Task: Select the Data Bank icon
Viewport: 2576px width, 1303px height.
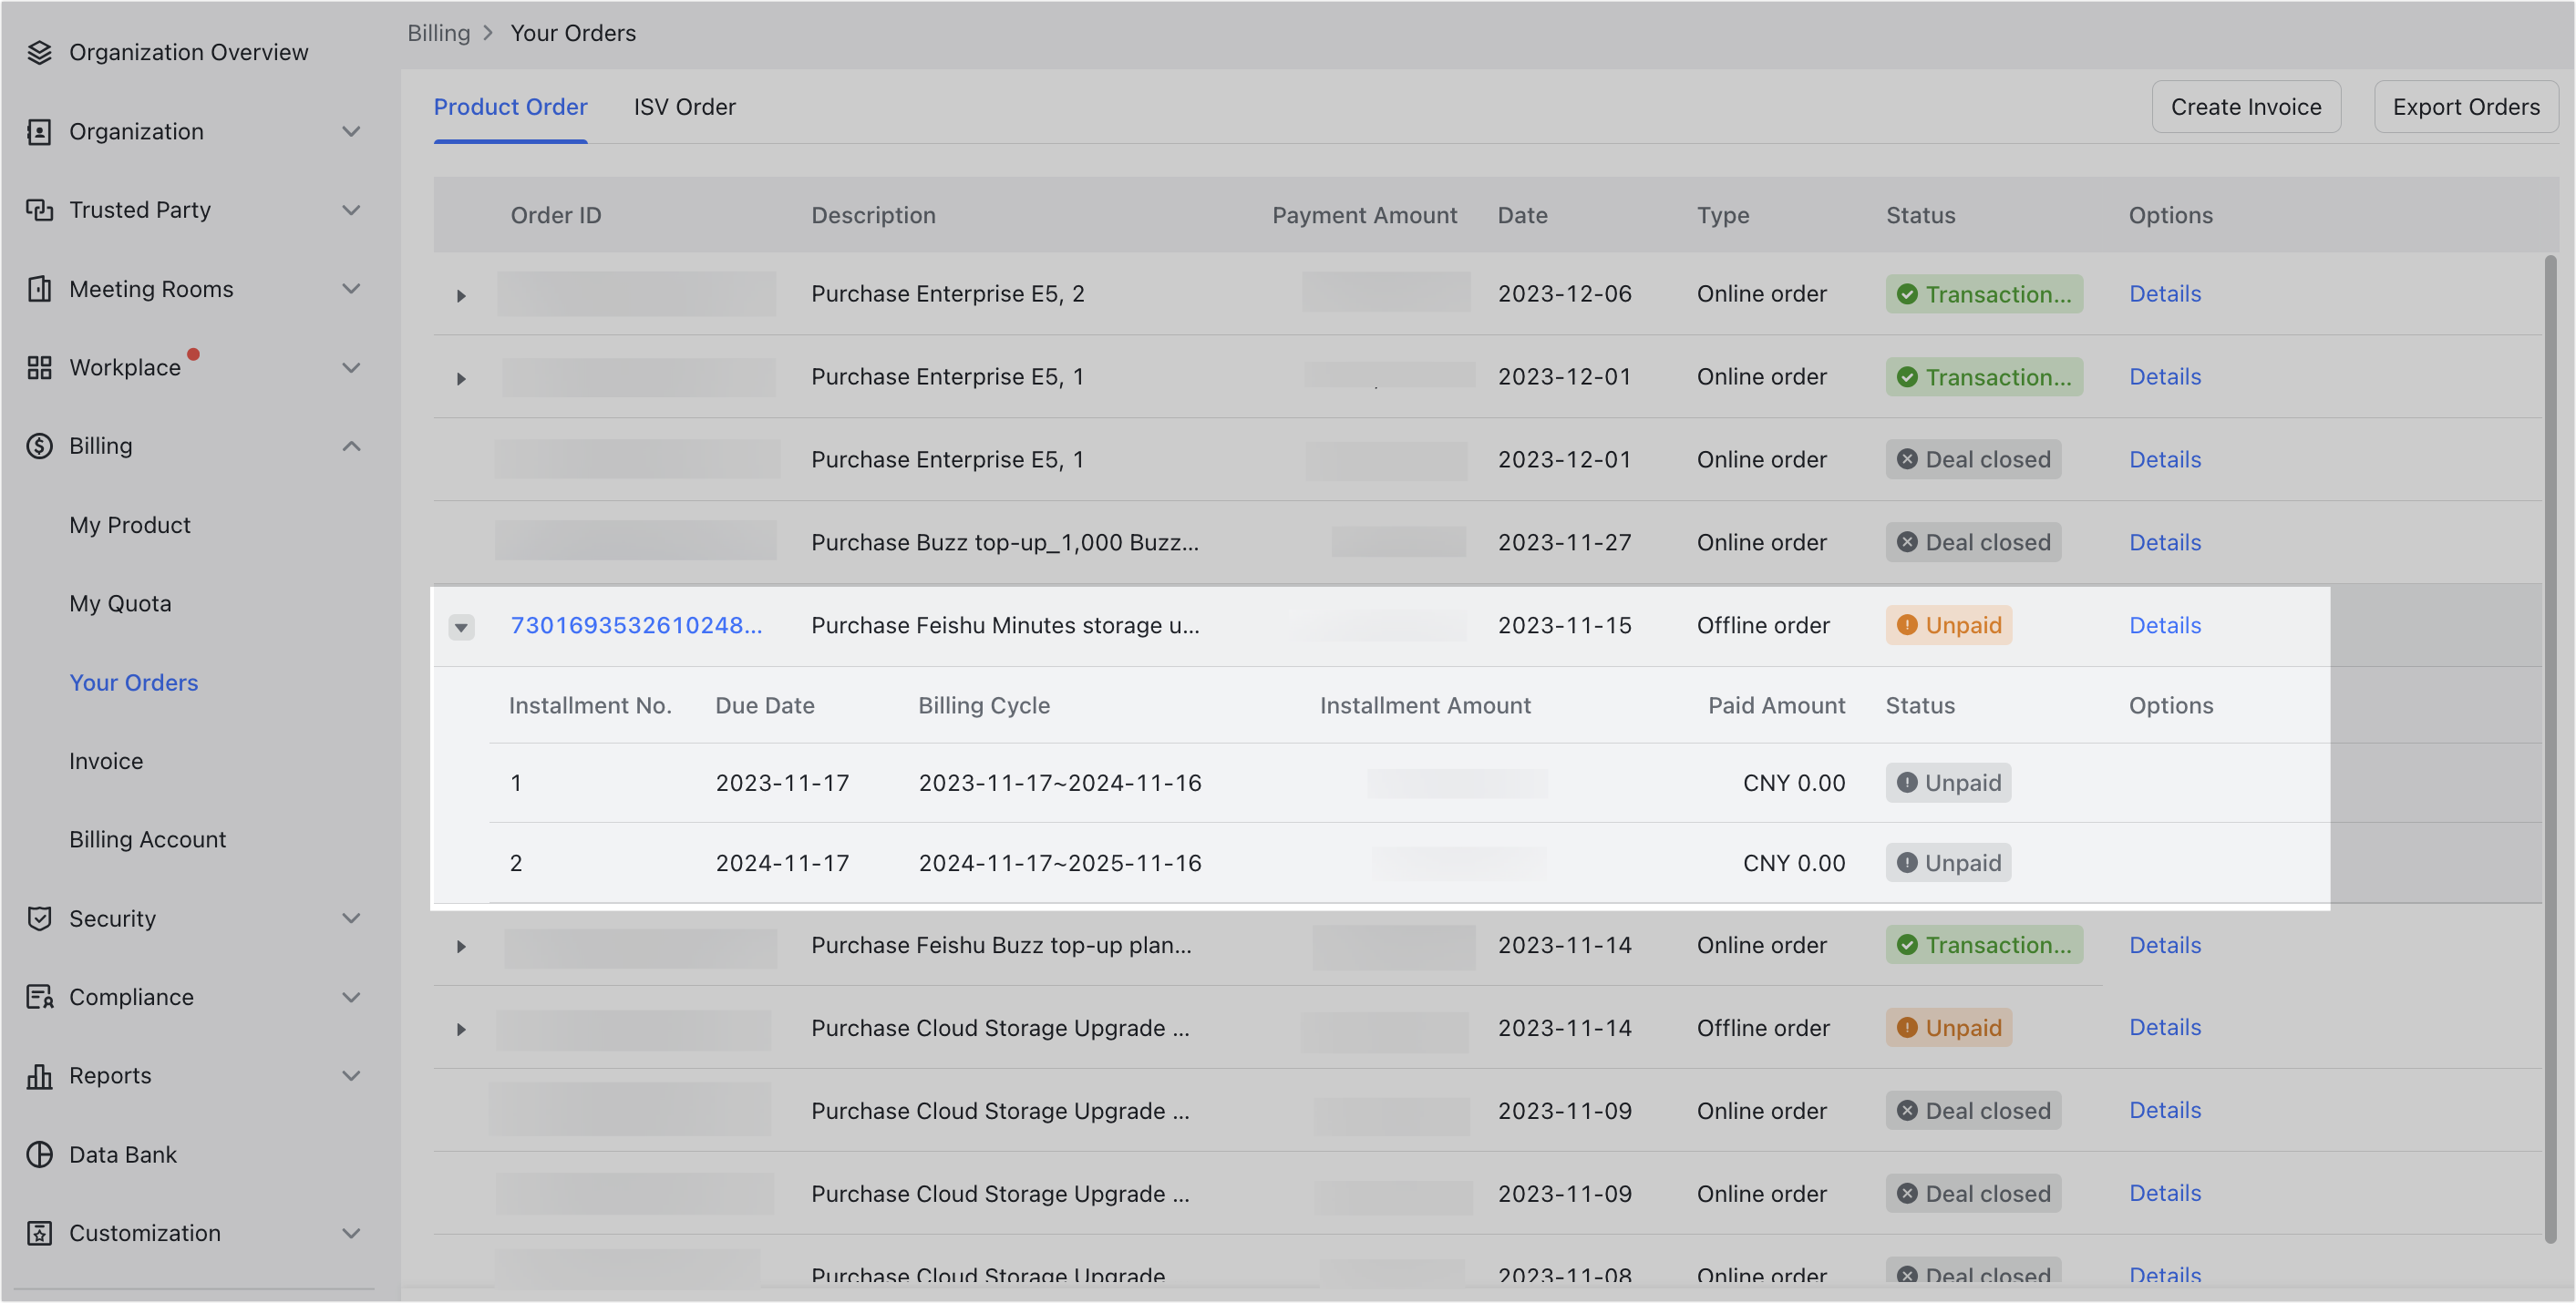Action: click(x=40, y=1154)
